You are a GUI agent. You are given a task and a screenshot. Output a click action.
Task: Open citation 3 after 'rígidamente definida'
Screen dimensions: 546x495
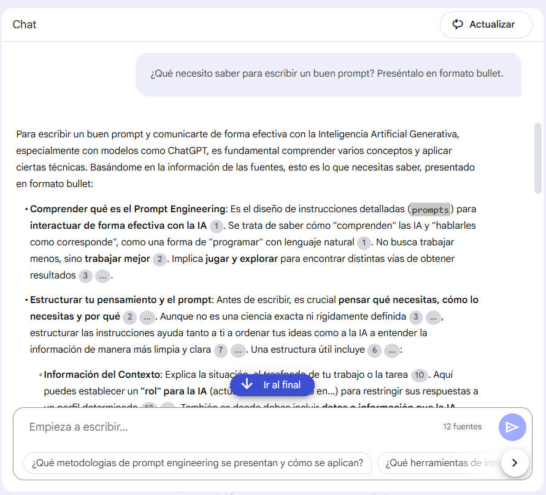point(416,317)
